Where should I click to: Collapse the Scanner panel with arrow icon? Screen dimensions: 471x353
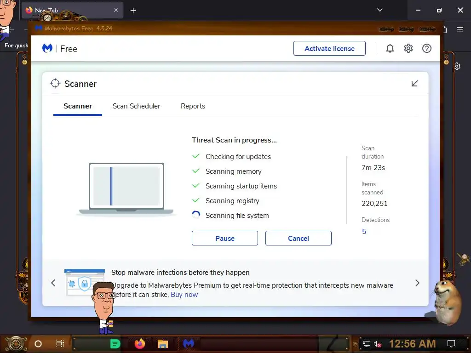coord(414,84)
